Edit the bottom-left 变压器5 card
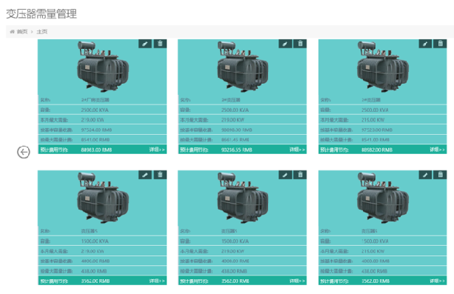Image resolution: width=454 pixels, height=294 pixels. point(145,175)
